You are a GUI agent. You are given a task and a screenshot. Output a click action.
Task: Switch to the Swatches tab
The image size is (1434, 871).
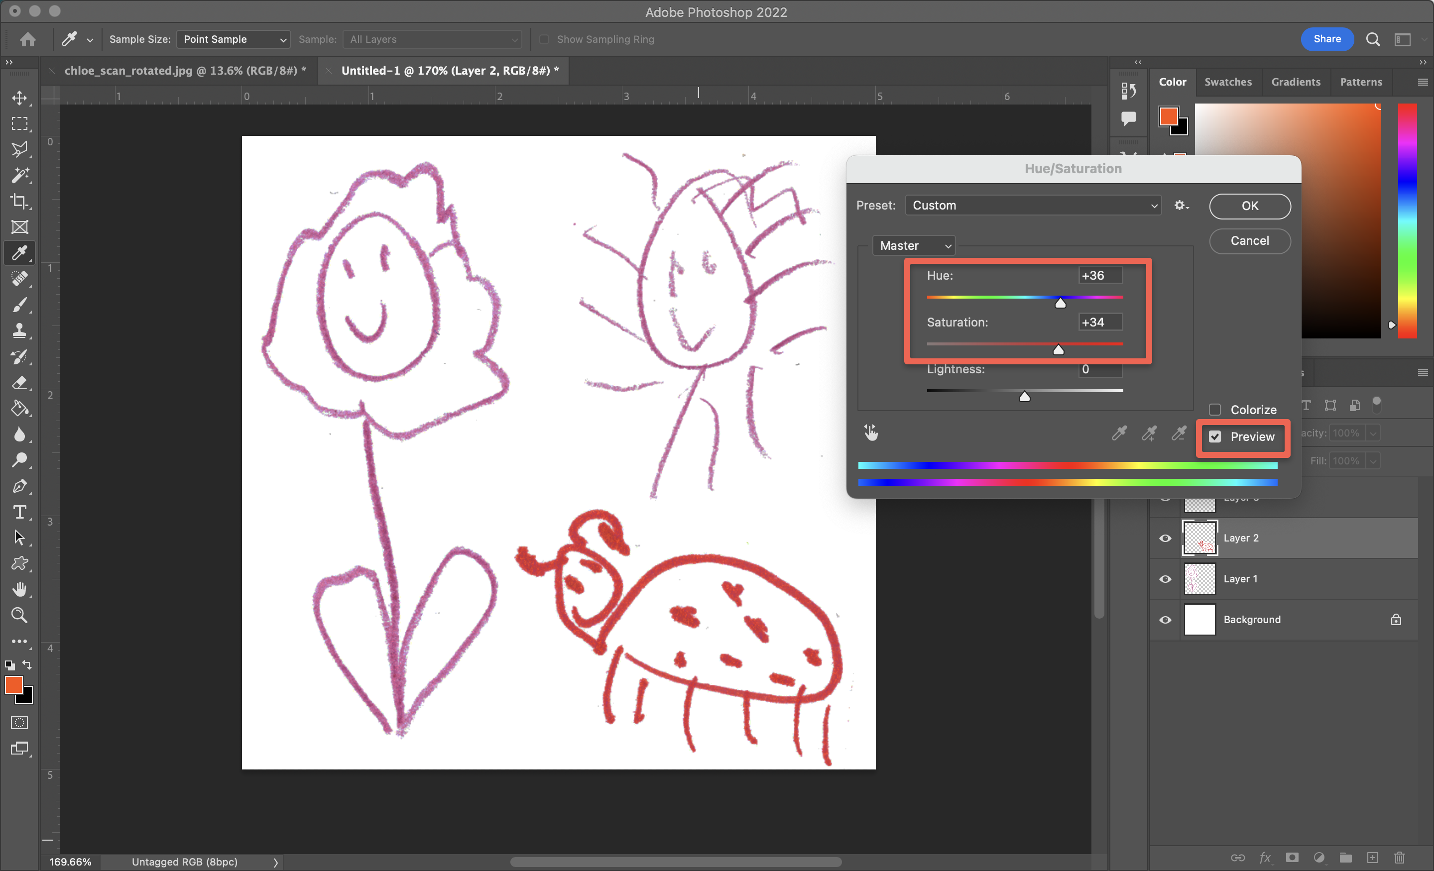click(1228, 82)
